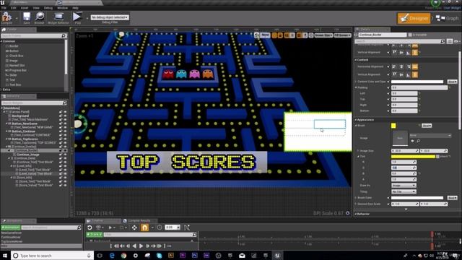Viewport: 462px width, 260px height.
Task: Toggle lock on Button_TopScores row
Action: point(61,139)
